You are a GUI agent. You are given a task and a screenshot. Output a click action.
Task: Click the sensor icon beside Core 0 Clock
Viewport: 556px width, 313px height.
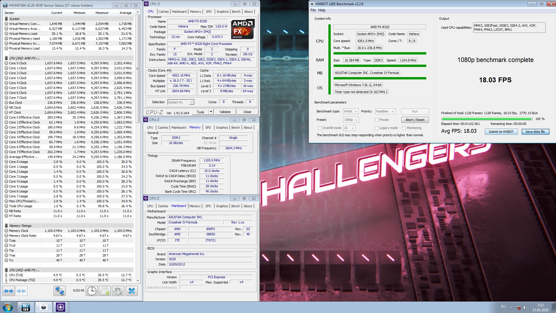[x=6, y=63]
